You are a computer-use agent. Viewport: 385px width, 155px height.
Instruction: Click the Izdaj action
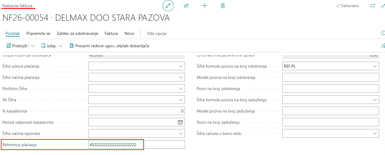click(x=48, y=46)
